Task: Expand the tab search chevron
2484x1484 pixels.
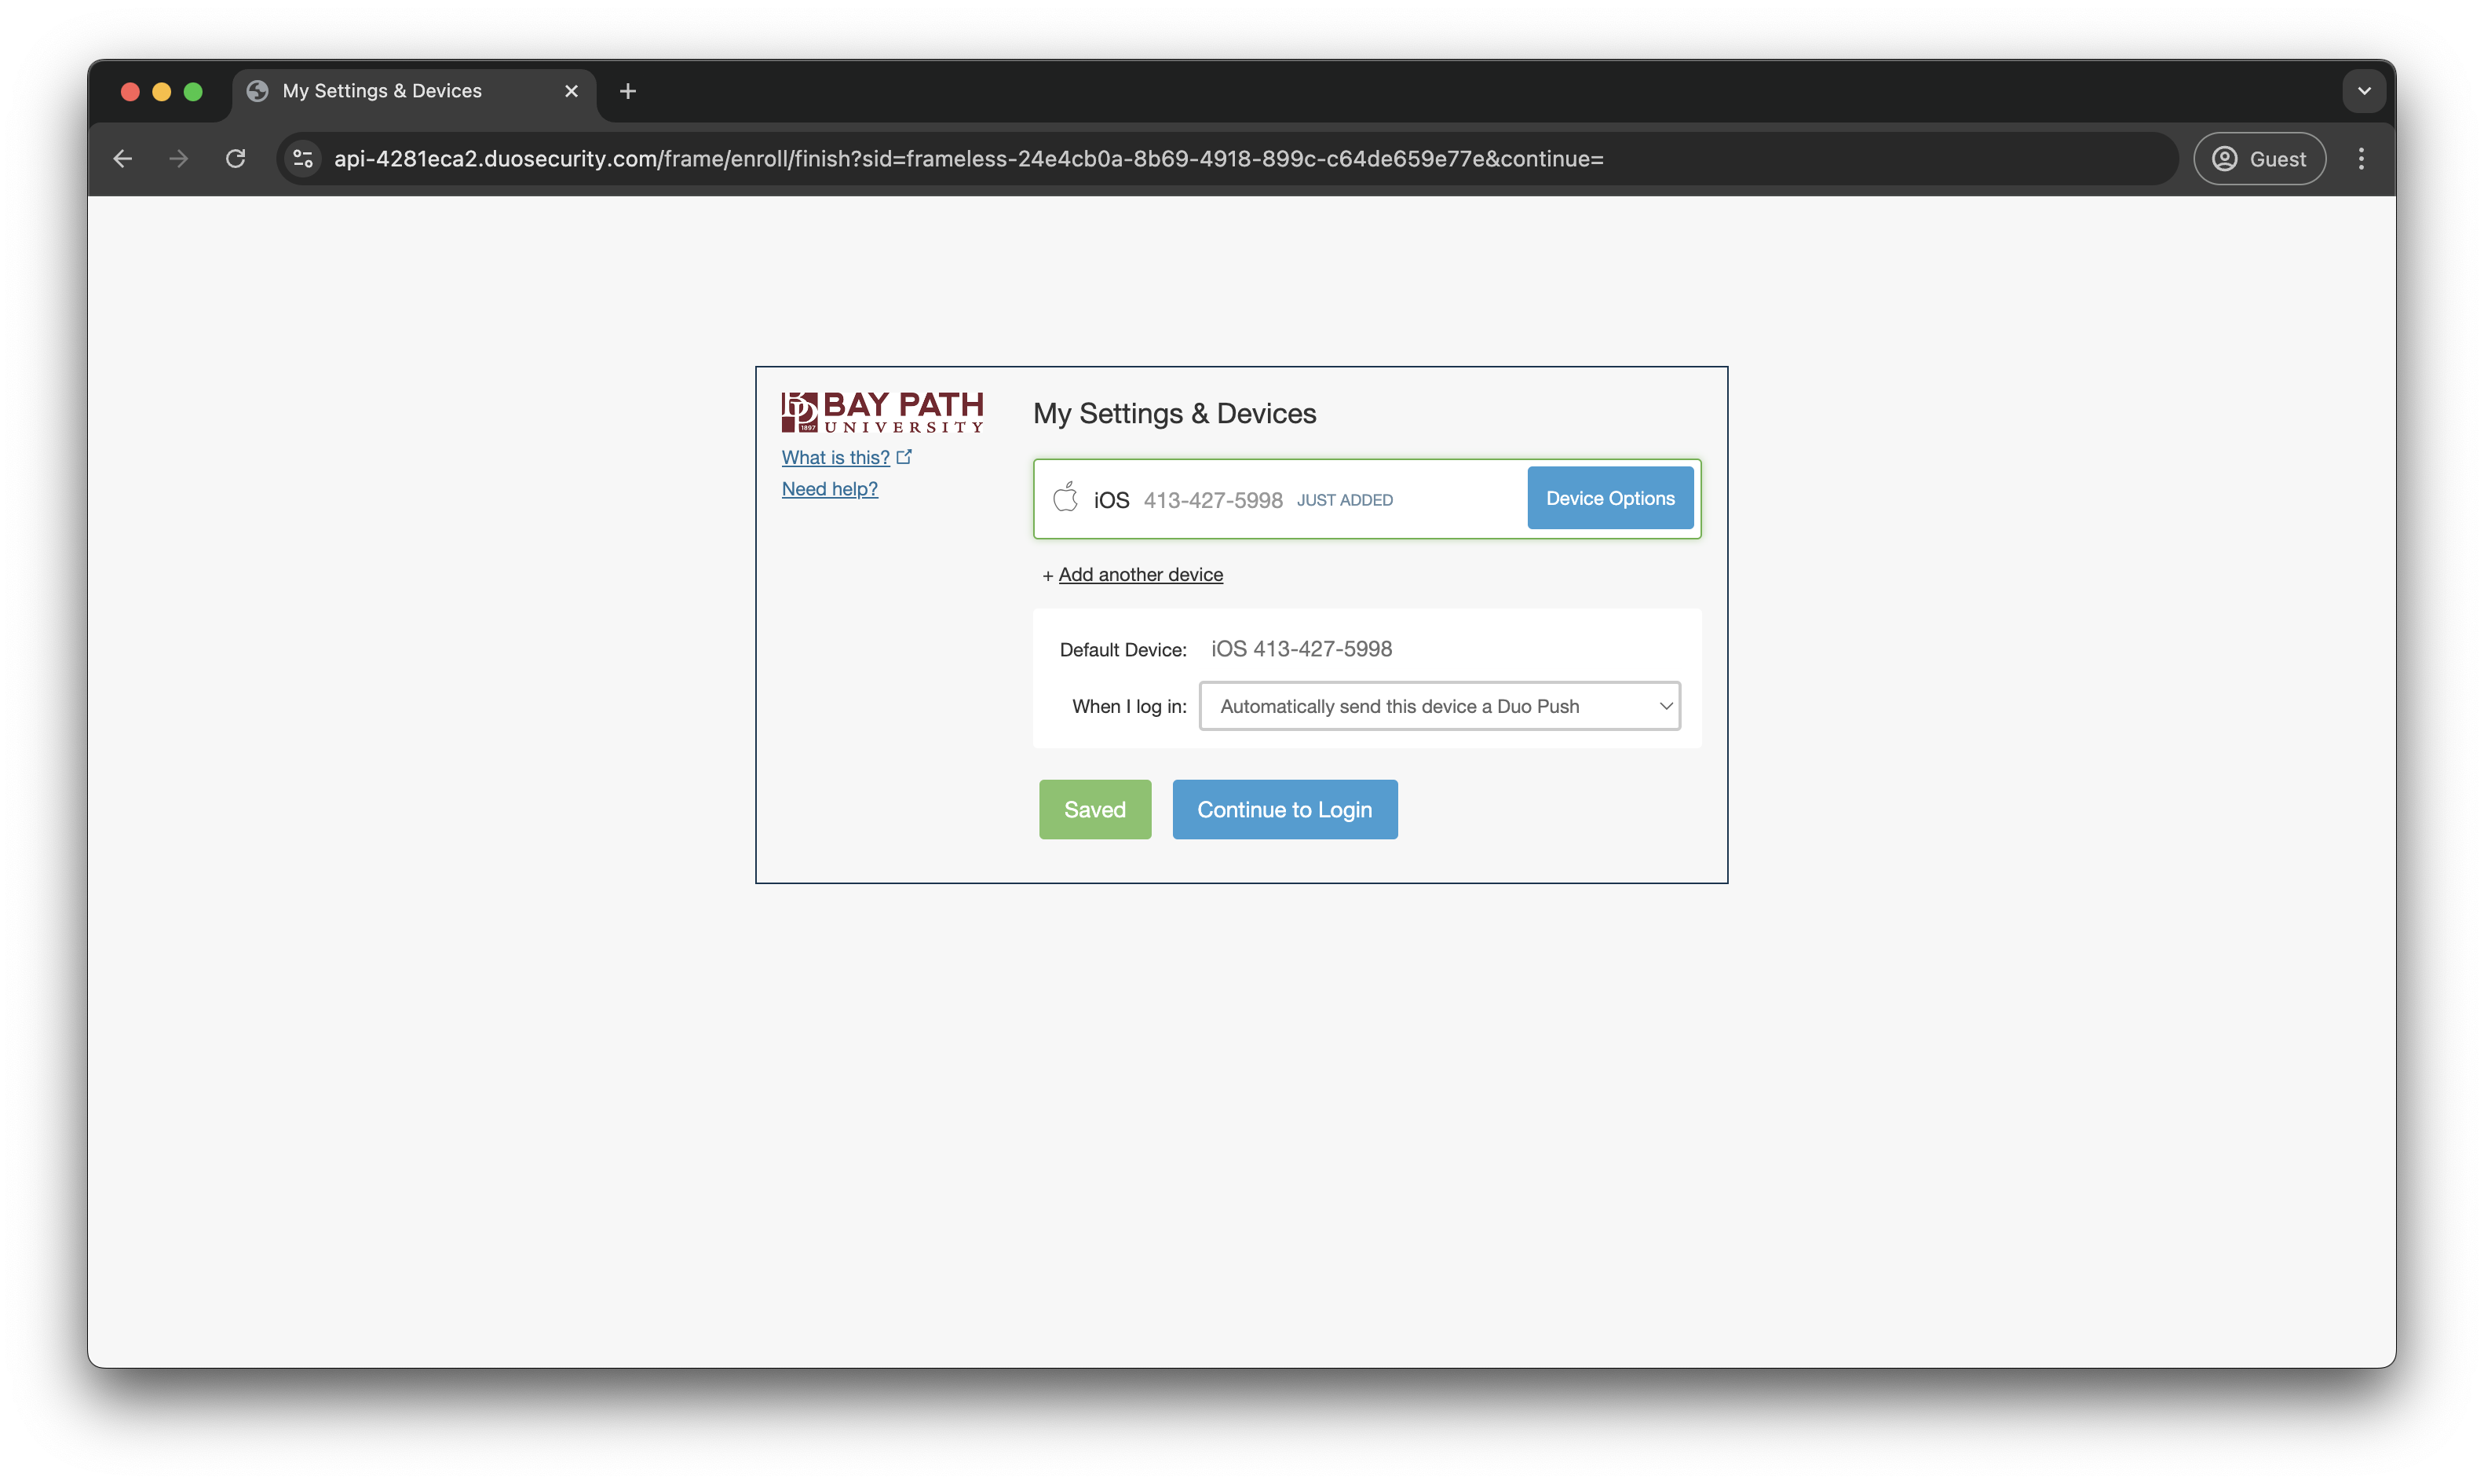Action: tap(2364, 91)
